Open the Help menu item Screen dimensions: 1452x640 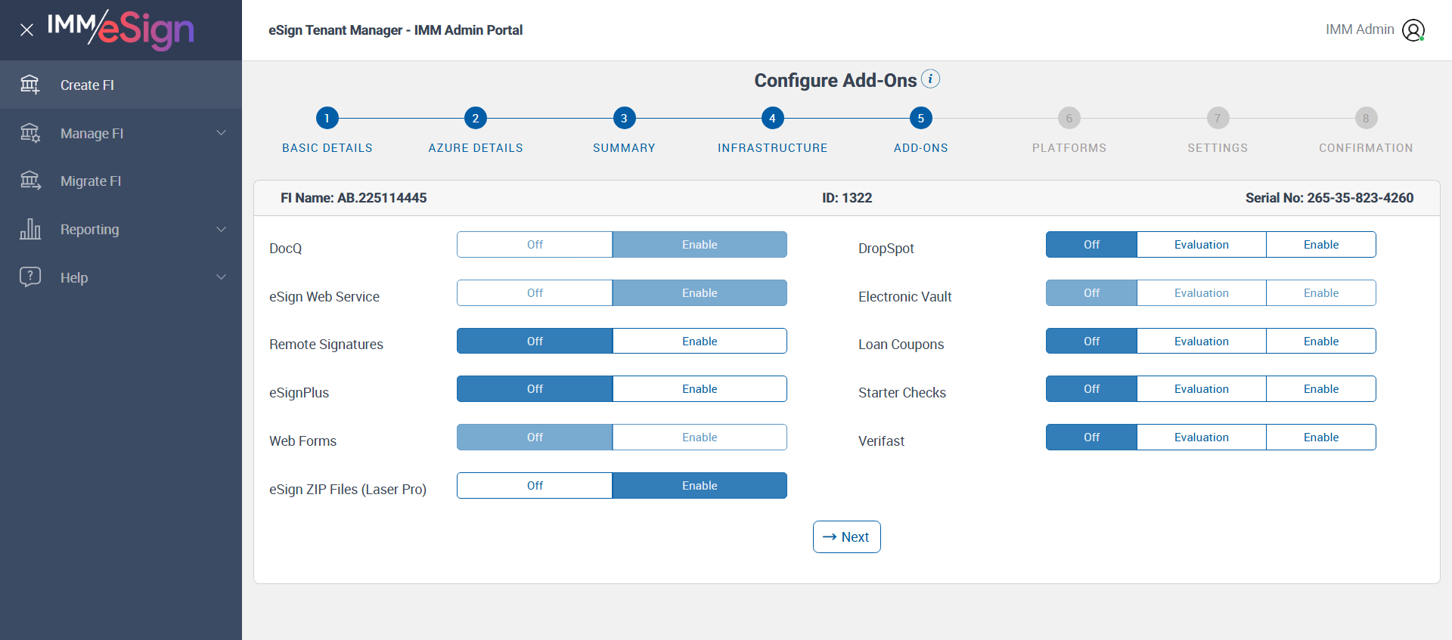coord(121,277)
